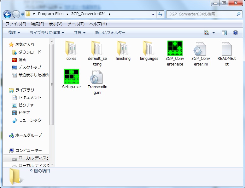Click 3GP_Converter034 in the address bar
Screen dimensions: 245x188
[88, 14]
